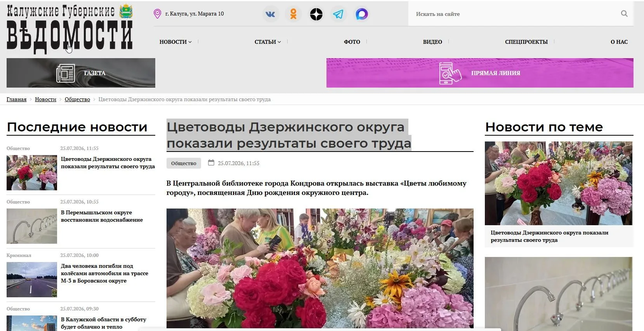
Task: Click the timestamp 25.07.2026, 10:55
Action: [79, 202]
